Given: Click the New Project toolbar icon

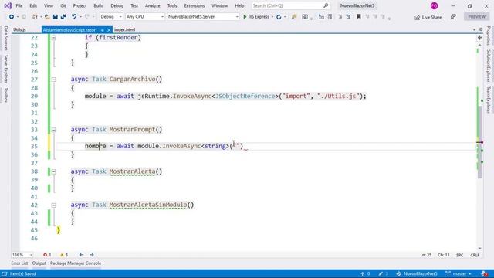Looking at the screenshot, I should 35,17.
